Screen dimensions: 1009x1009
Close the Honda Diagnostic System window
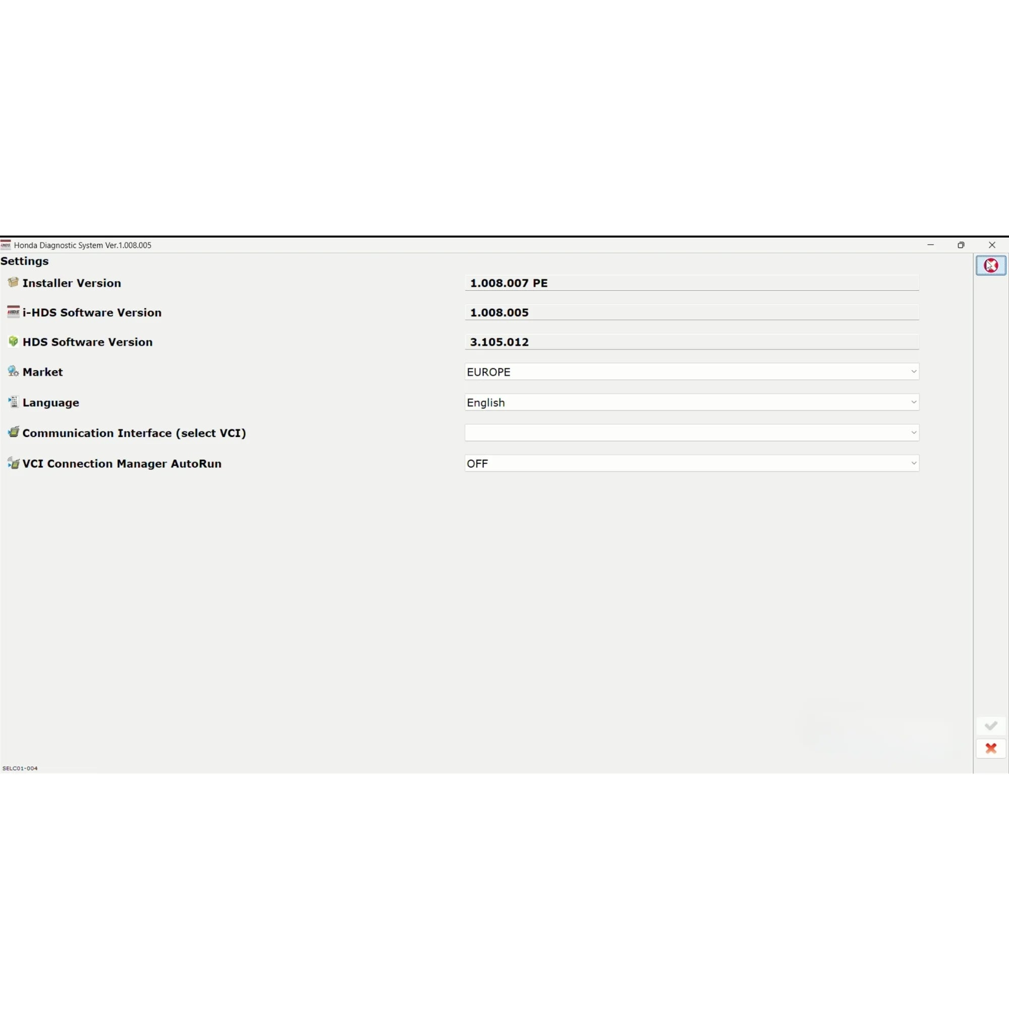[992, 245]
